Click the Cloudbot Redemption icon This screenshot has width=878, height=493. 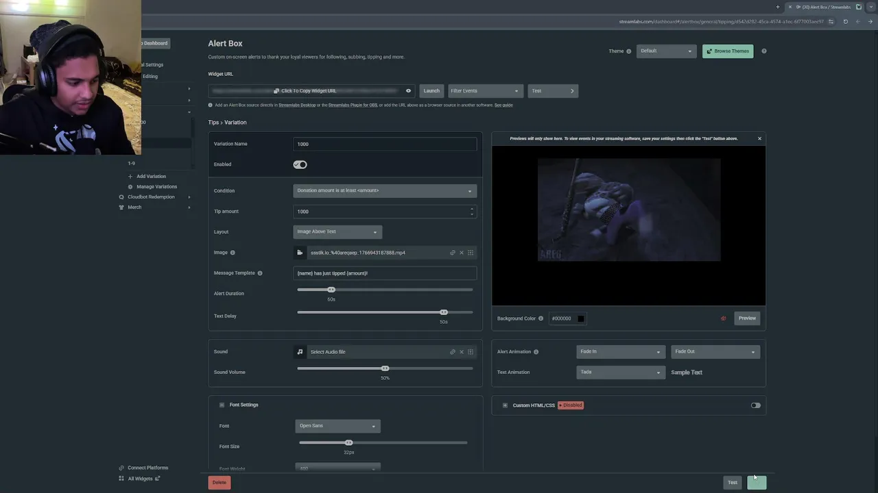tap(121, 197)
